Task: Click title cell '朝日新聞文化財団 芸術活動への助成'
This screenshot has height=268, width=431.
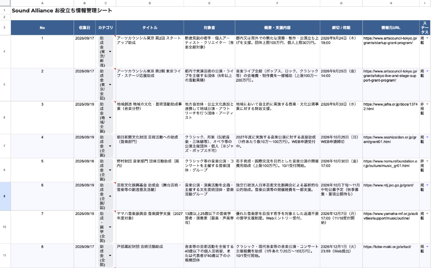Action: pyautogui.click(x=150, y=146)
